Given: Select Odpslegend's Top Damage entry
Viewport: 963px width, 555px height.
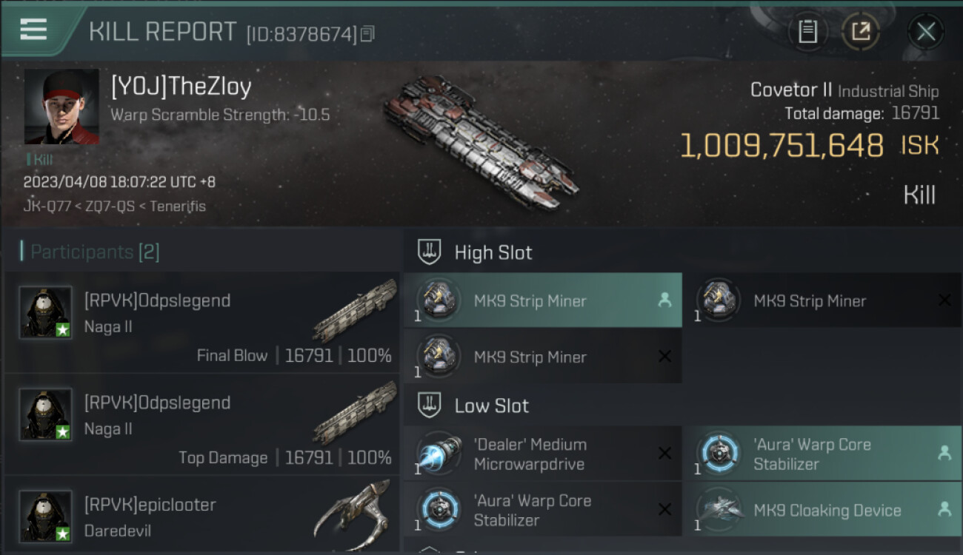Looking at the screenshot, I should [x=201, y=425].
